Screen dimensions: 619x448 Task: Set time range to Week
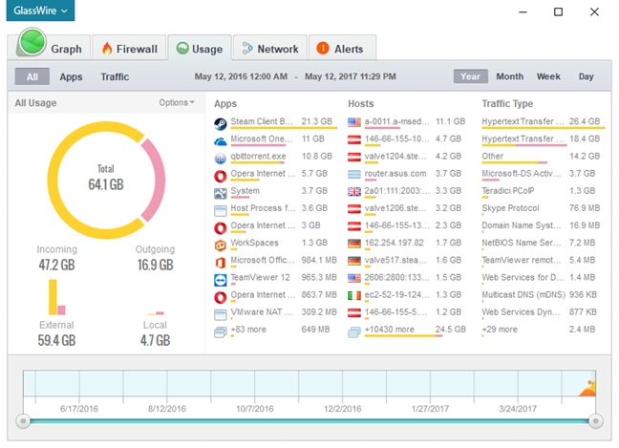point(548,76)
